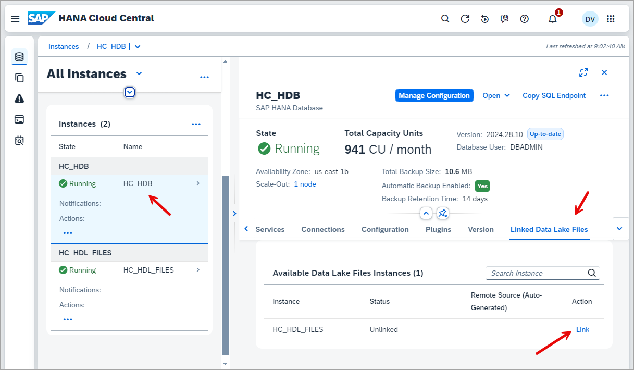This screenshot has height=370, width=634.
Task: Click the HC_HDB breadcrumb link
Action: (111, 46)
